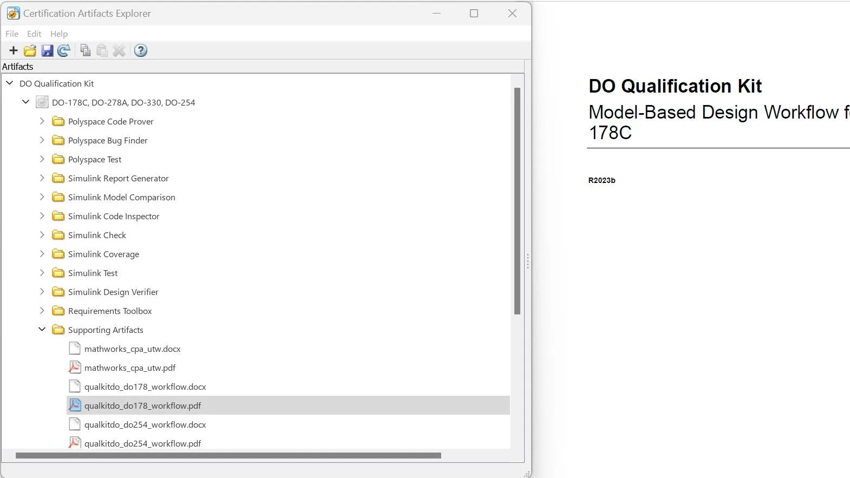Select the Supporting Artifacts folder icon
The width and height of the screenshot is (850, 478).
tap(58, 330)
